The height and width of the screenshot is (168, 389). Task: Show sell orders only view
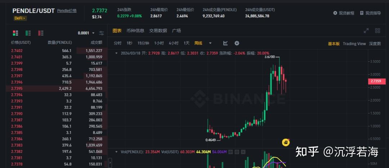(x=41, y=33)
